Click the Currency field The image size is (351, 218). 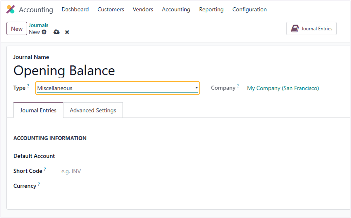point(129,186)
